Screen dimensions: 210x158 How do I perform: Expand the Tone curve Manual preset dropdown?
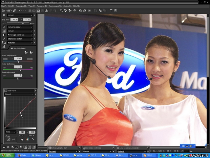tap(19, 94)
